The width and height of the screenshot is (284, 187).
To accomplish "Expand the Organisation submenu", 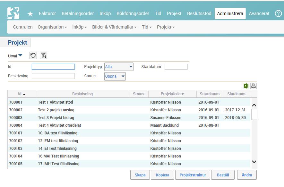I will coord(52,27).
